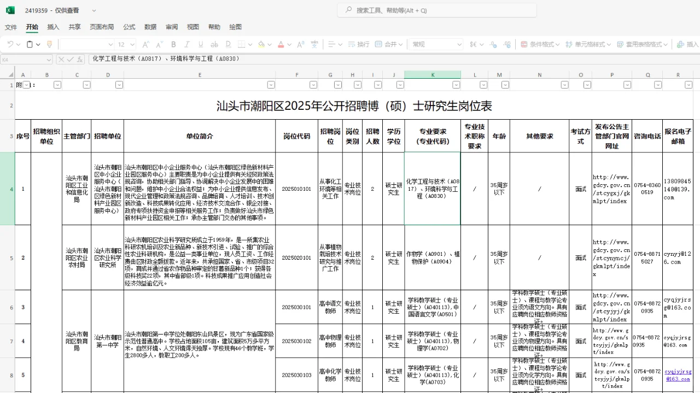Open the 插入 ribbon tab
This screenshot has height=393, width=700.
click(53, 27)
